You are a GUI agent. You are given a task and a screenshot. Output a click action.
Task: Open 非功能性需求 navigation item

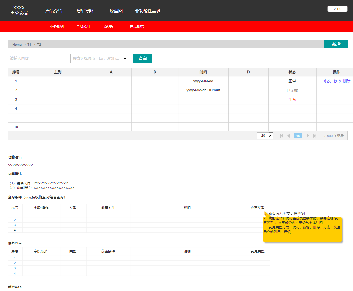coord(147,11)
